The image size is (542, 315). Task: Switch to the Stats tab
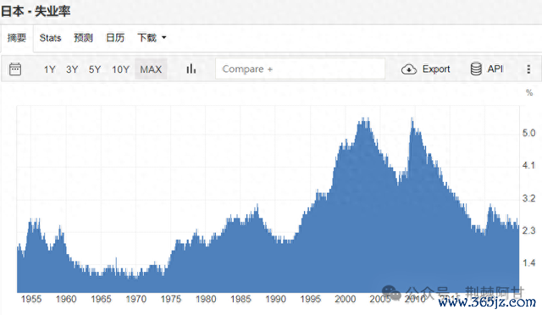[50, 38]
